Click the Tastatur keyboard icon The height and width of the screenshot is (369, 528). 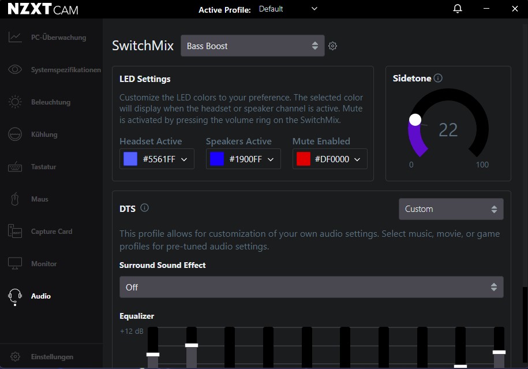coord(15,166)
